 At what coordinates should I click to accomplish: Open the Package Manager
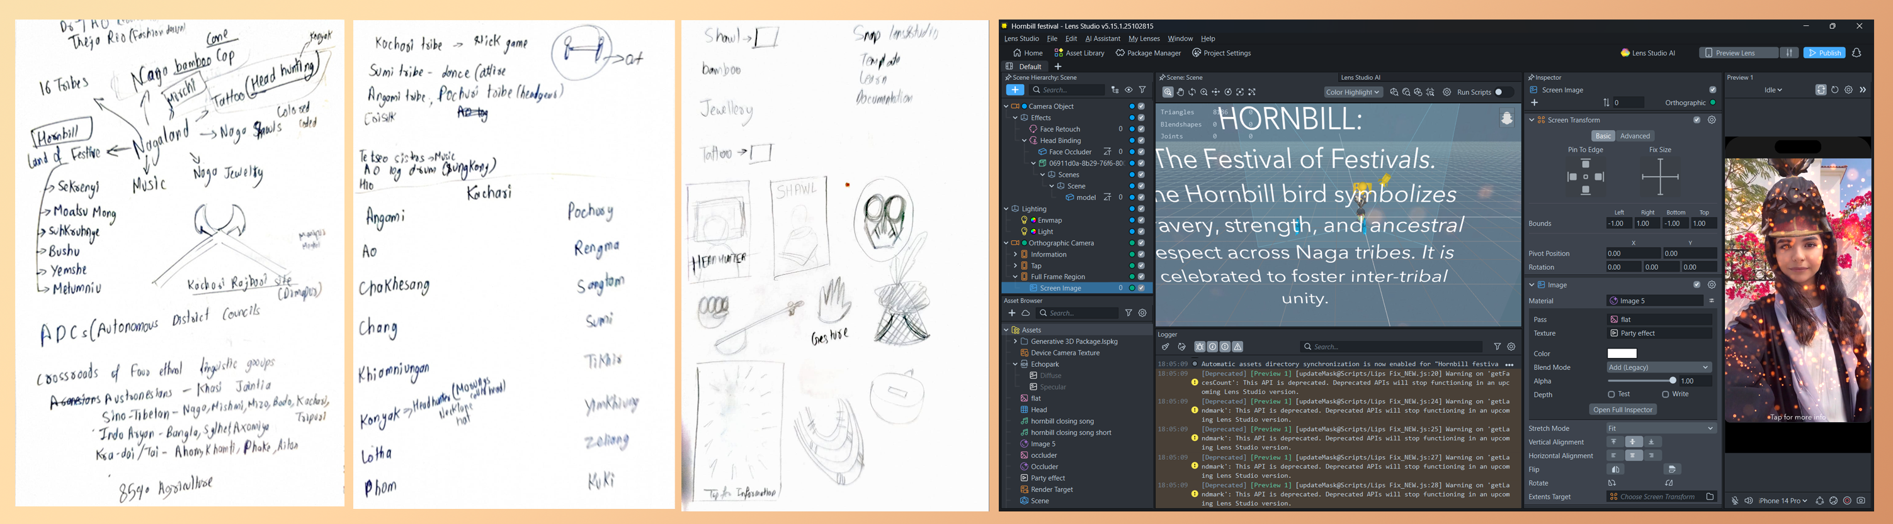[x=1147, y=53]
